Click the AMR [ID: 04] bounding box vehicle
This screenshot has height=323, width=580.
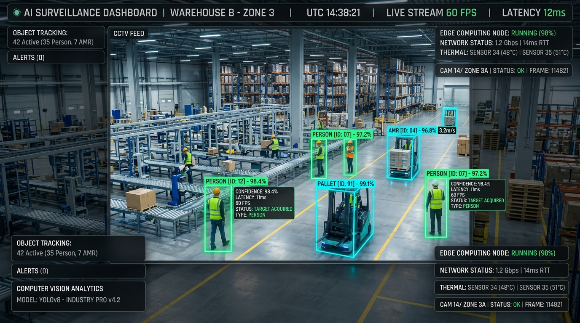[x=403, y=157]
